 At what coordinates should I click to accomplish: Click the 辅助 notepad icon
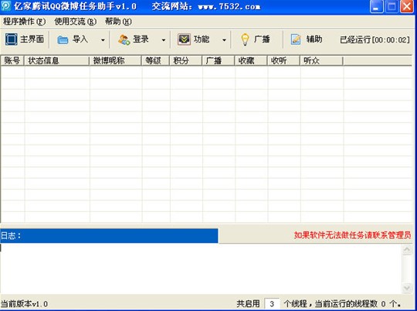296,39
